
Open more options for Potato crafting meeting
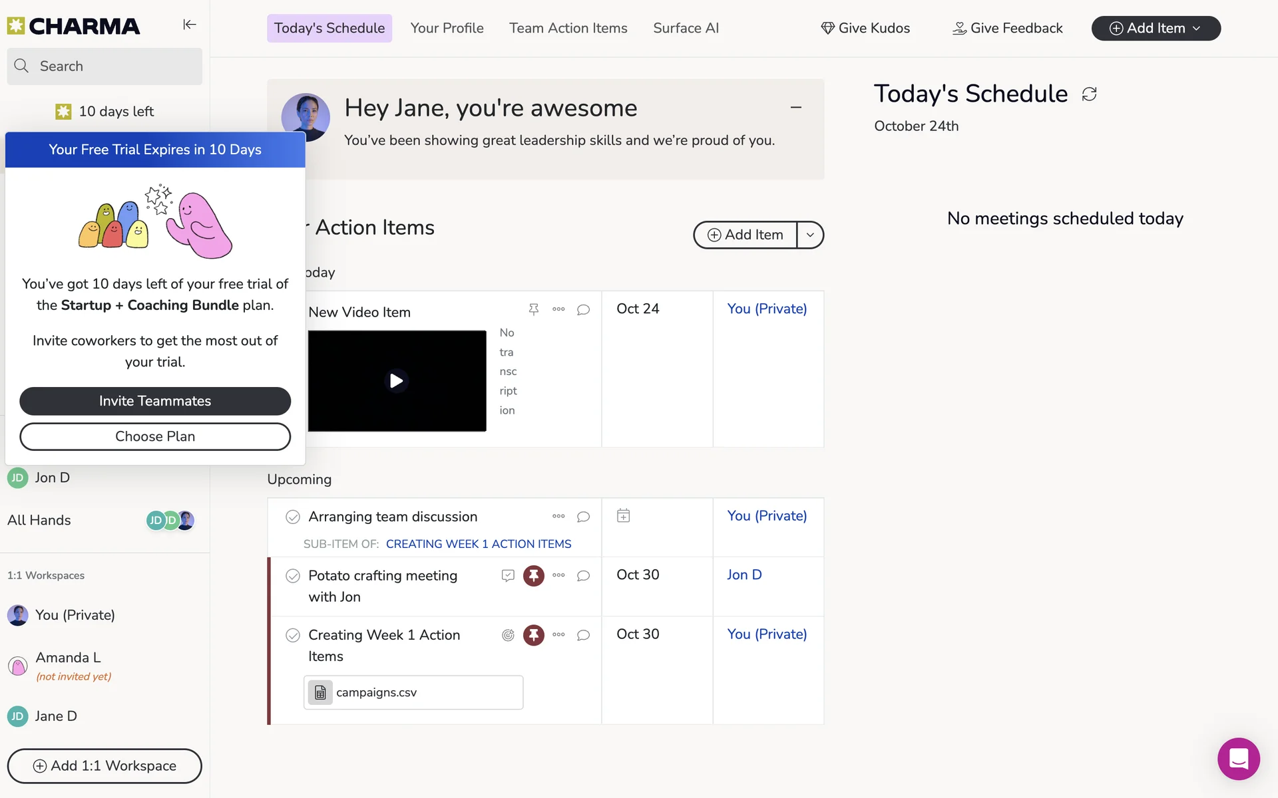click(558, 575)
